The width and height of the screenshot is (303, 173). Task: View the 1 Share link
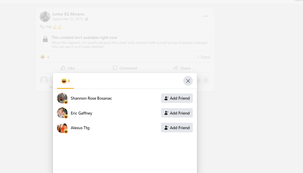(203, 57)
